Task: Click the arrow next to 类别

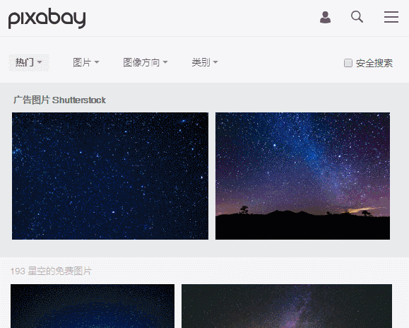Action: (215, 62)
